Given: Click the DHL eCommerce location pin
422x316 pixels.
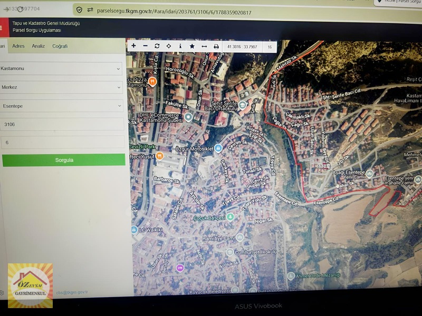Looking at the screenshot, I should pos(188,117).
